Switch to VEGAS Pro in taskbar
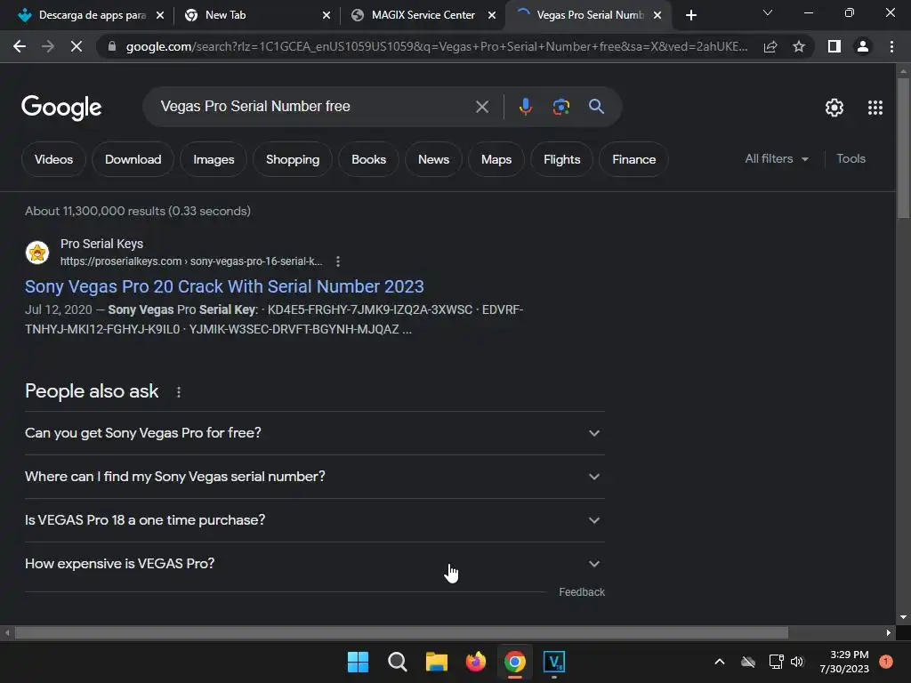 point(554,662)
